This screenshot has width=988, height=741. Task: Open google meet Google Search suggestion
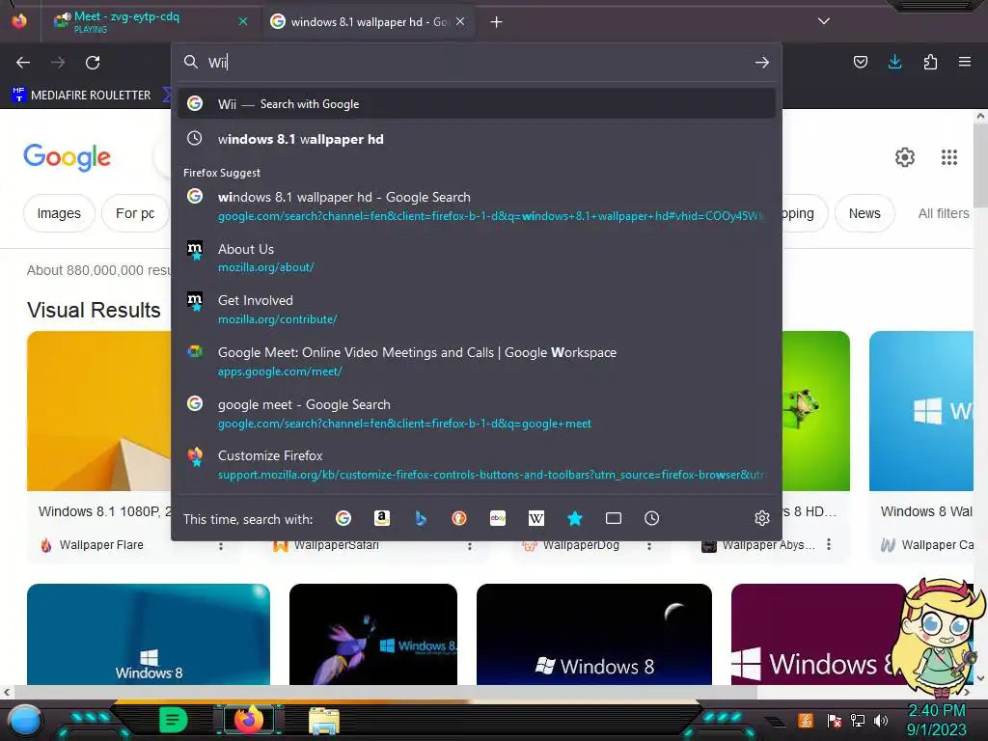477,413
